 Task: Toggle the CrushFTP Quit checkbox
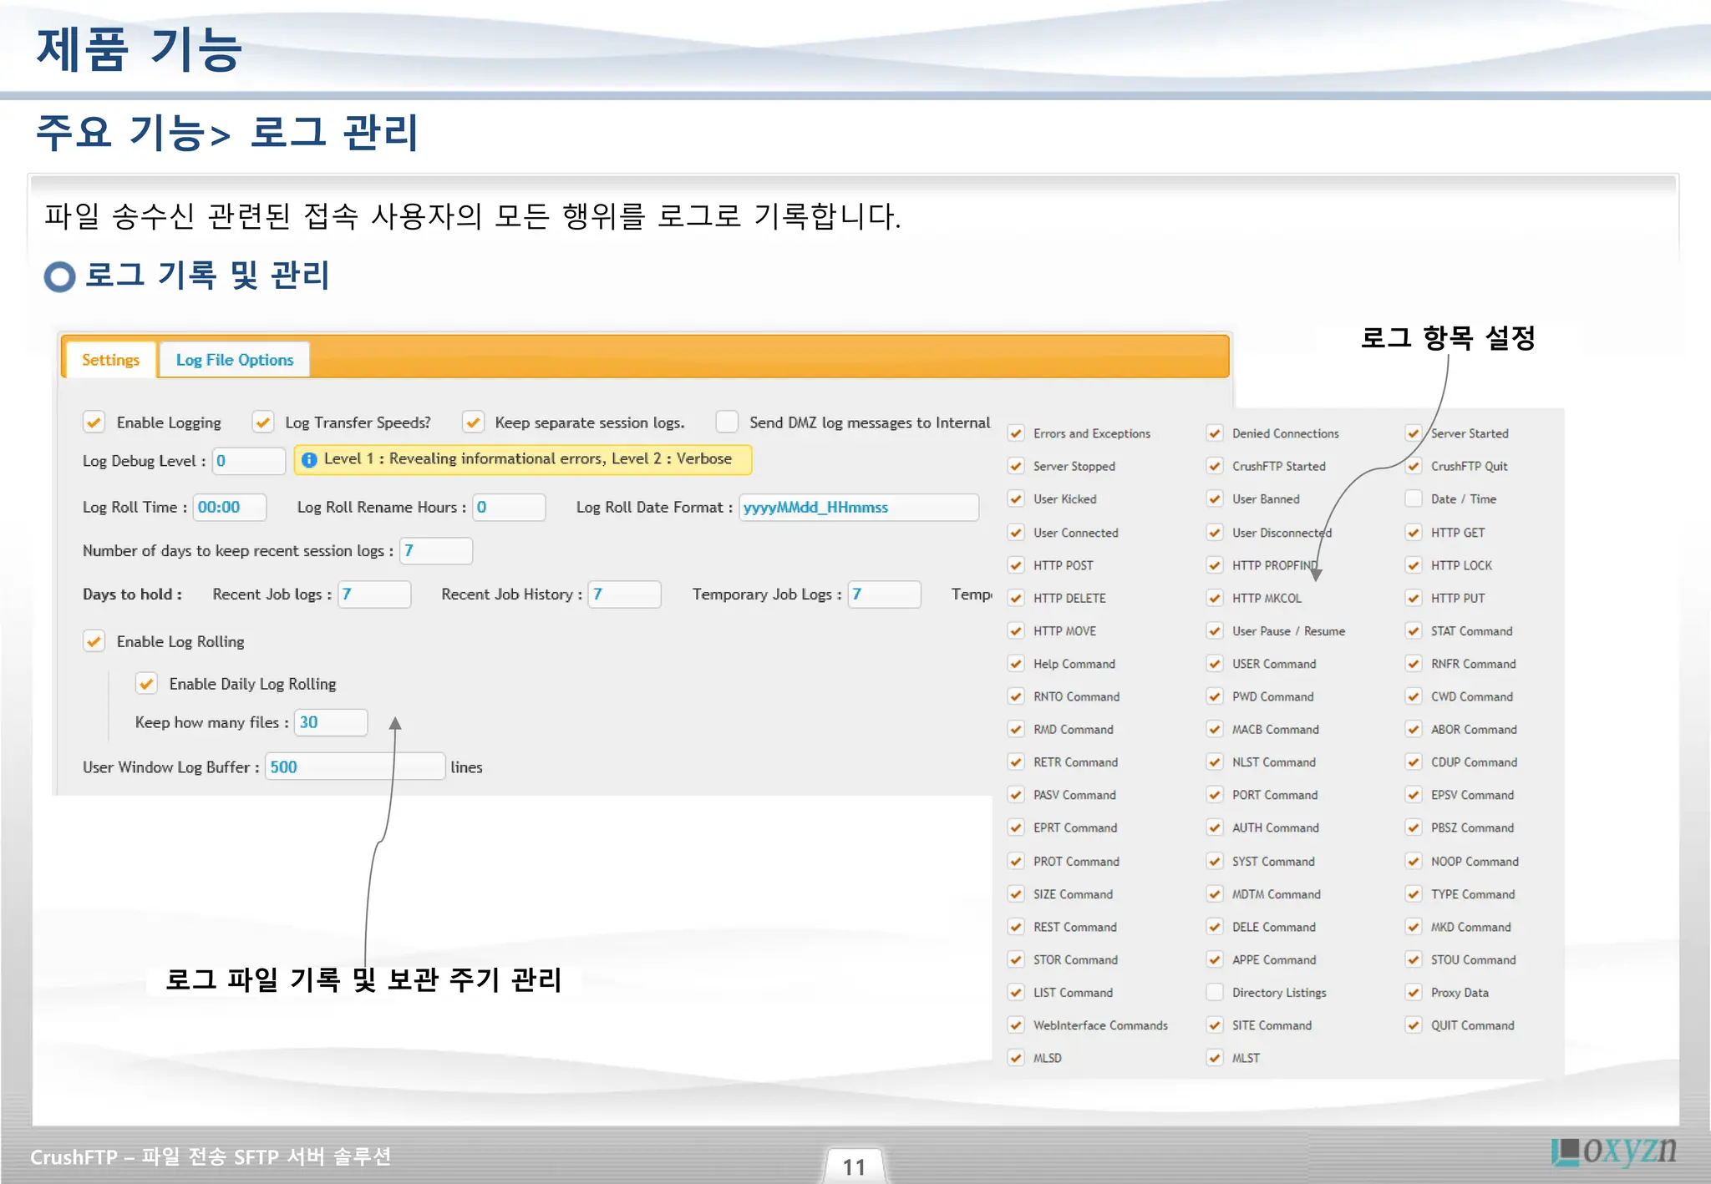pos(1414,466)
